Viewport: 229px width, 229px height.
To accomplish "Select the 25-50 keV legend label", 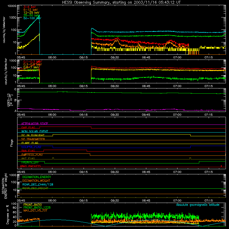I will point(31,15).
